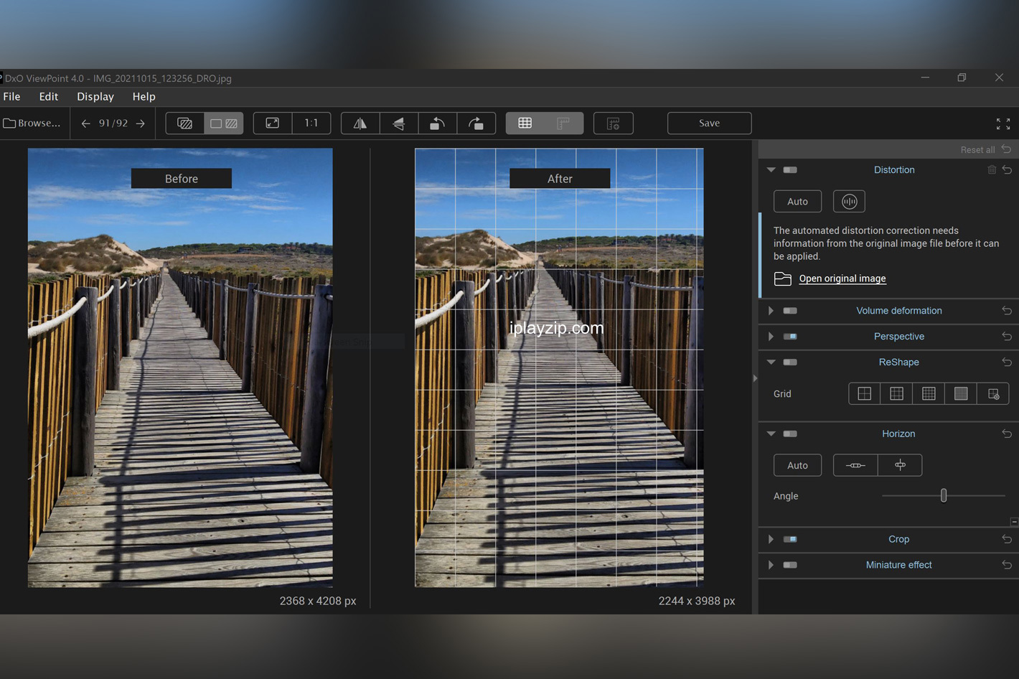
Task: Click the Save button
Action: click(x=709, y=123)
